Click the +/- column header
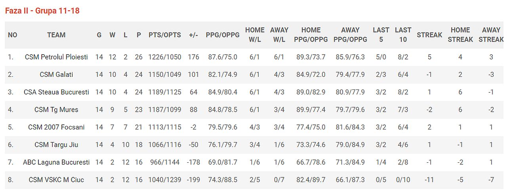 tap(193, 35)
